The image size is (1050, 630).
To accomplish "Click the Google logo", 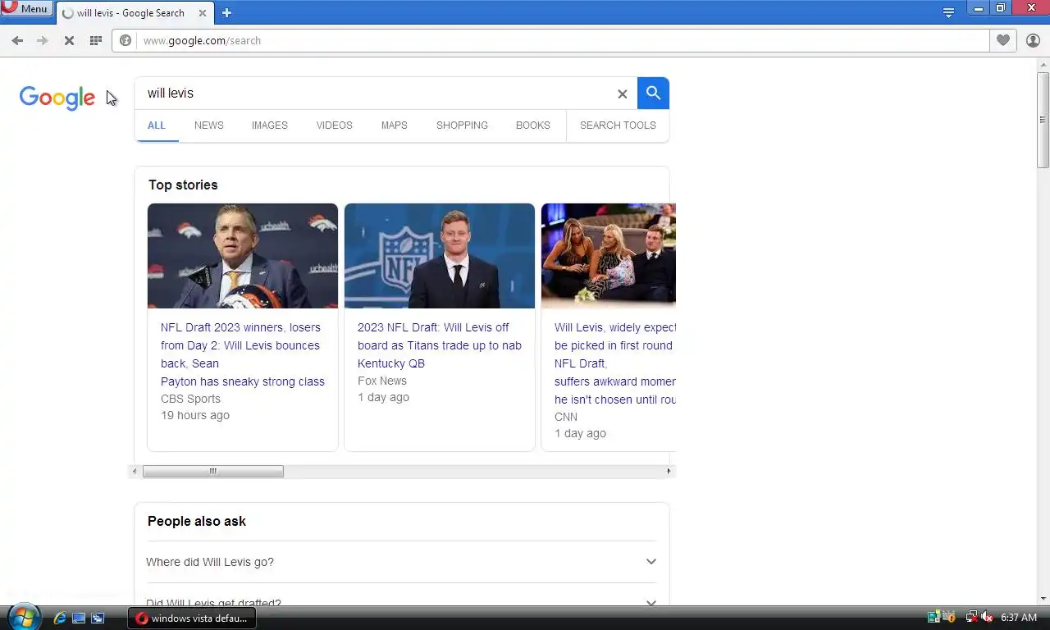I will click(x=57, y=98).
